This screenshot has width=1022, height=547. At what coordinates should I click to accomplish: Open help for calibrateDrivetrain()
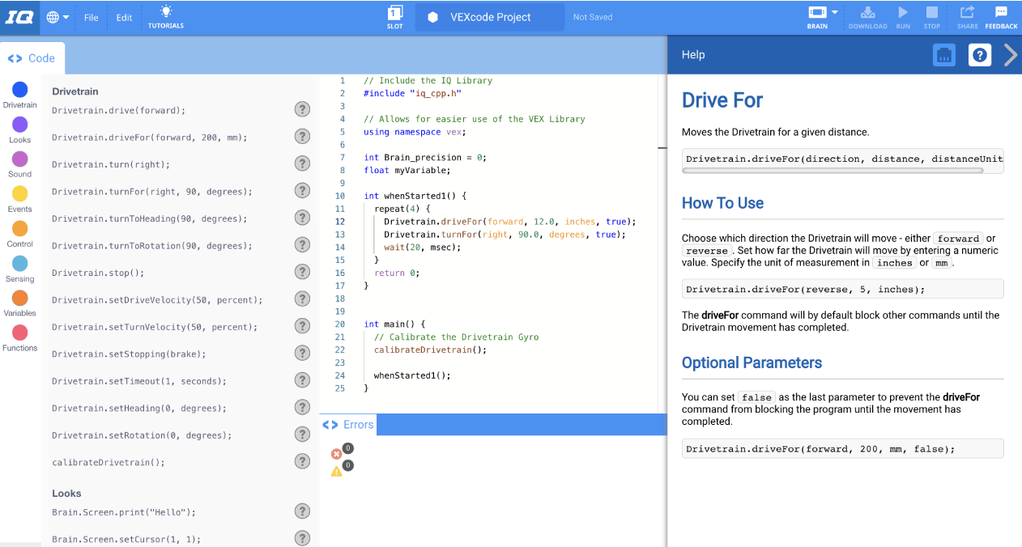click(302, 462)
